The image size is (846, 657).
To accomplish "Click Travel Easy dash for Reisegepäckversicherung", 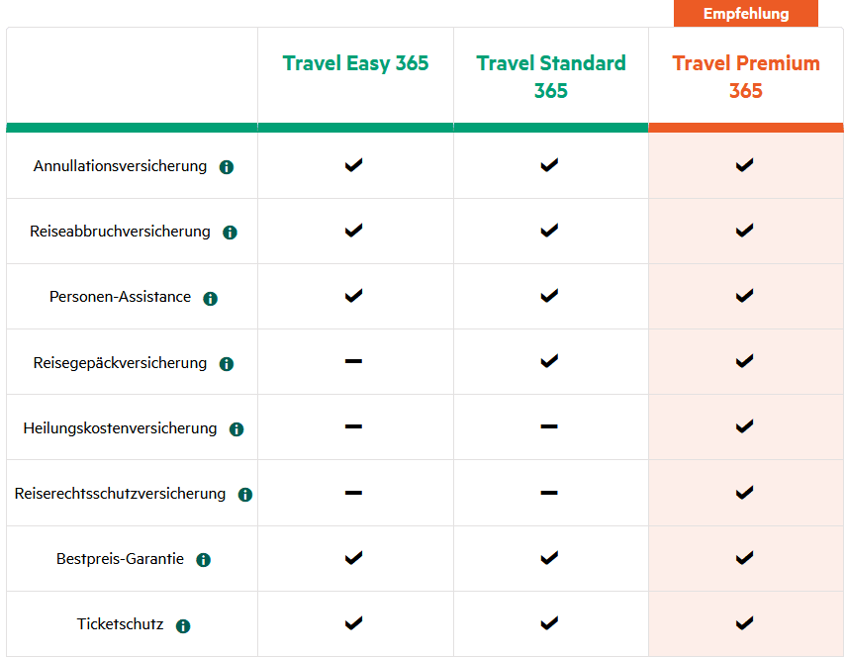I will tap(354, 361).
